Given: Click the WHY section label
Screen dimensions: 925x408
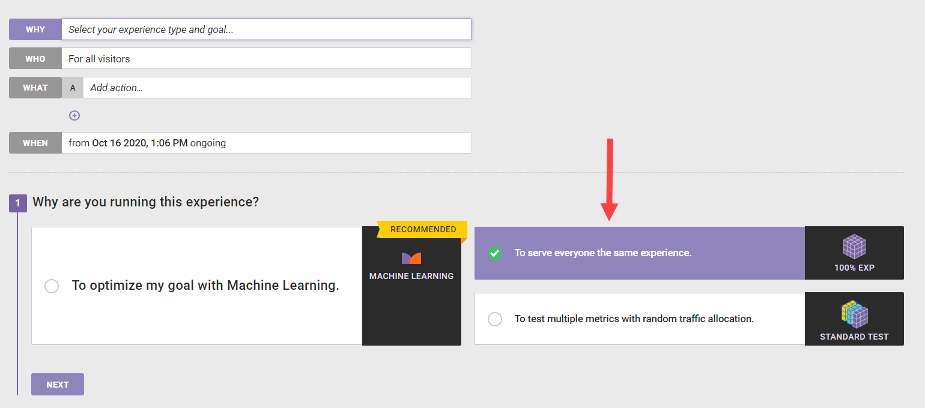Looking at the screenshot, I should pos(35,29).
